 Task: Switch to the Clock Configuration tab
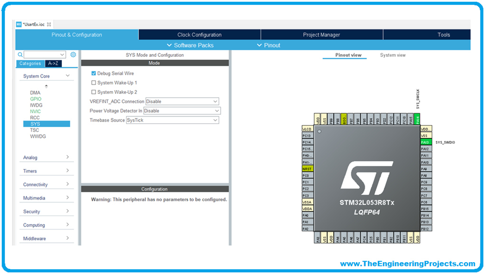(199, 34)
